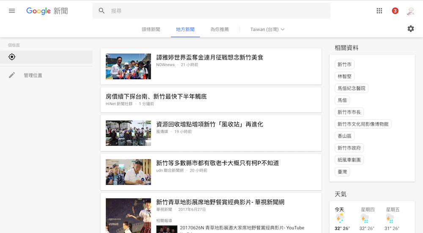Open settings with the gear icon
Image resolution: width=423 pixels, height=233 pixels.
click(411, 29)
